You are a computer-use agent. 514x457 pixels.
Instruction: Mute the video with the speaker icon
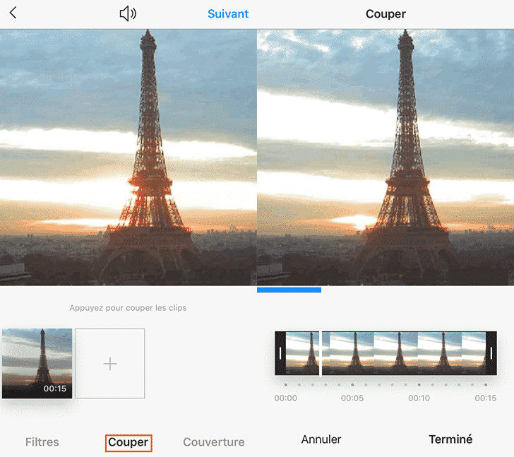point(127,13)
